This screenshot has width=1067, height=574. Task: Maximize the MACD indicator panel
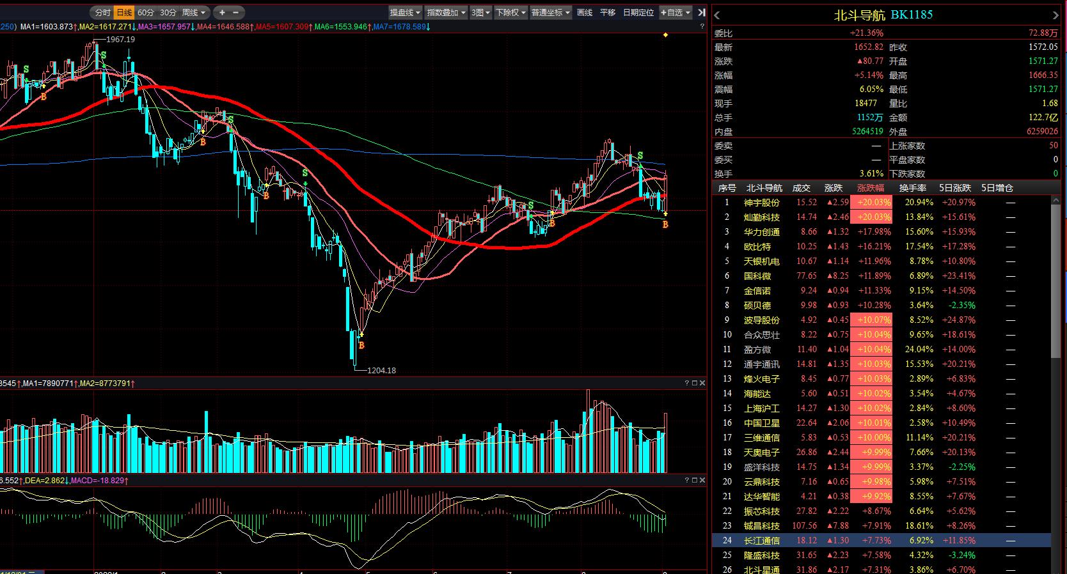(695, 480)
